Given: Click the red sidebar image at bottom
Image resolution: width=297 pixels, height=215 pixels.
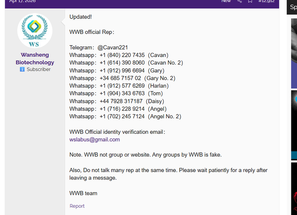Looking at the screenshot, I should (x=294, y=188).
